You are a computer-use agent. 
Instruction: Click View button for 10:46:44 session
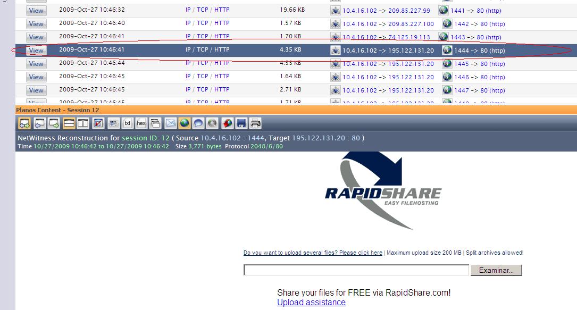[36, 64]
